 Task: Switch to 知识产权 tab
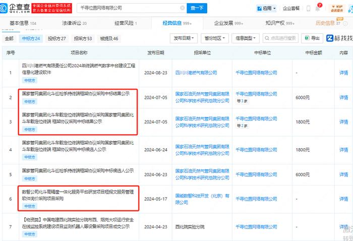[280, 23]
